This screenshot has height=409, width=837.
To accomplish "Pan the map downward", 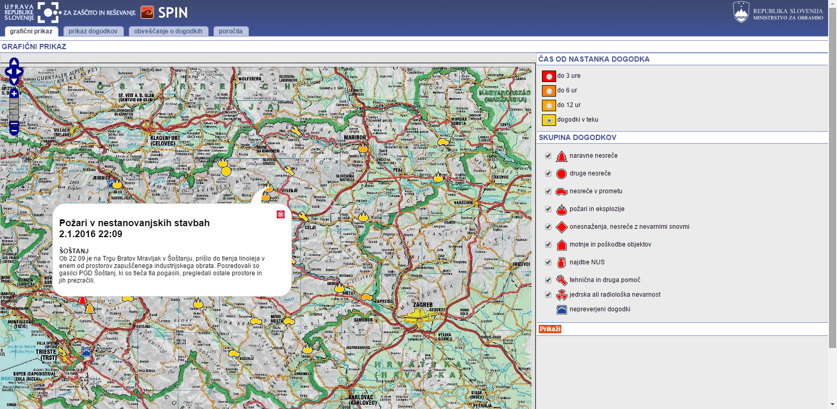I will click(14, 81).
